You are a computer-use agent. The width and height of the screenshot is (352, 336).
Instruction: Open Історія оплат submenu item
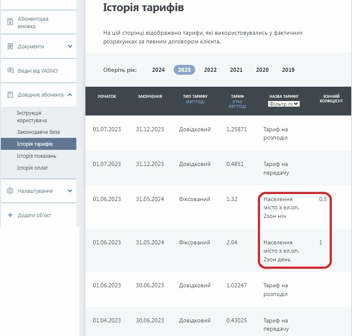pyautogui.click(x=33, y=168)
